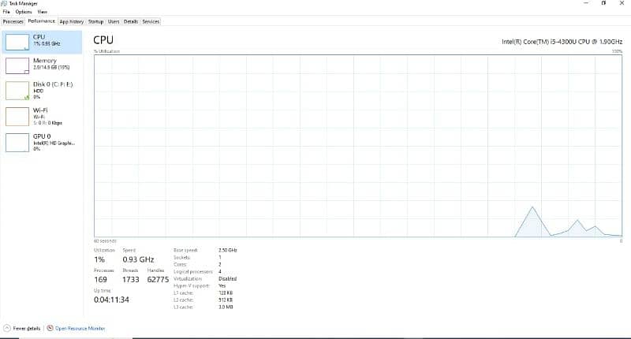Click the 62775 handles value
The height and width of the screenshot is (339, 631).
point(158,280)
